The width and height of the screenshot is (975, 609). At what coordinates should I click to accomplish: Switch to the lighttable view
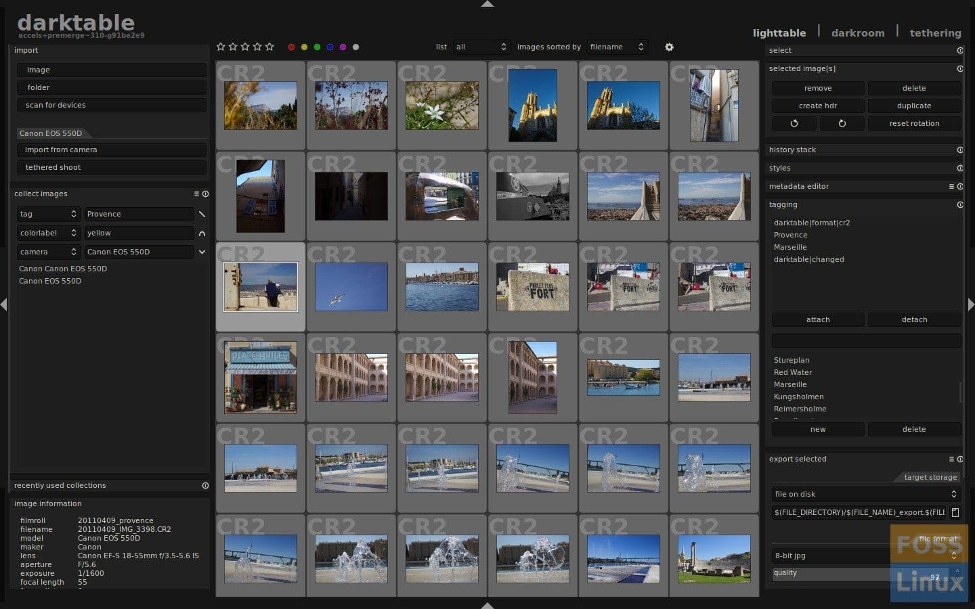[779, 32]
